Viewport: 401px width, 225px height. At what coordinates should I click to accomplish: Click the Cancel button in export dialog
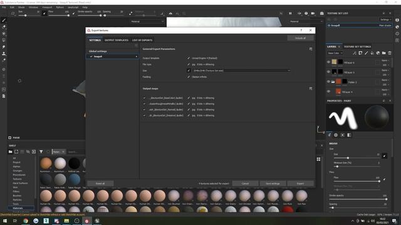[245, 183]
